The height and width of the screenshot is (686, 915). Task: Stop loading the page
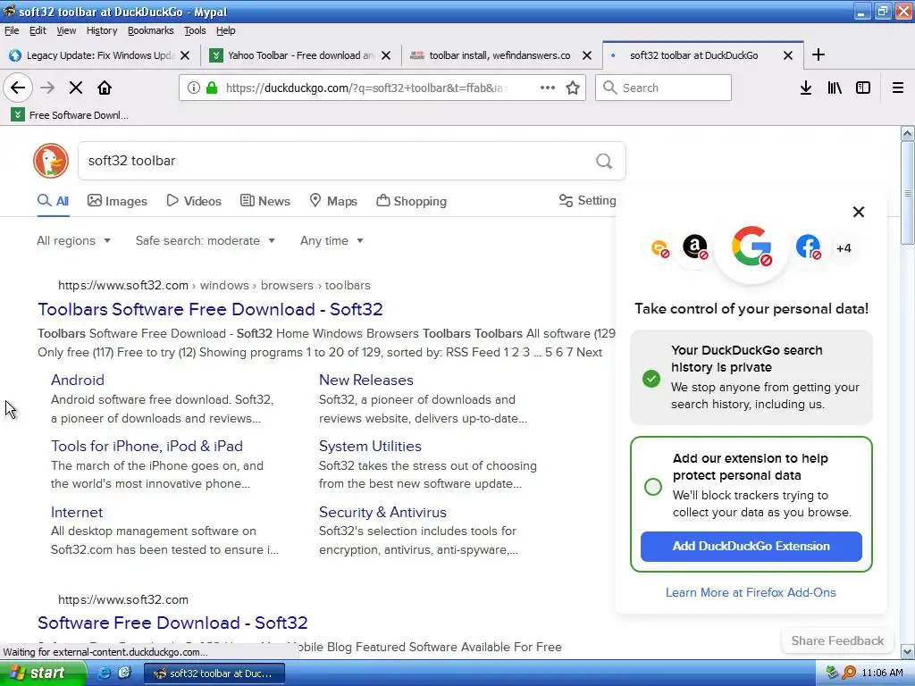[76, 88]
